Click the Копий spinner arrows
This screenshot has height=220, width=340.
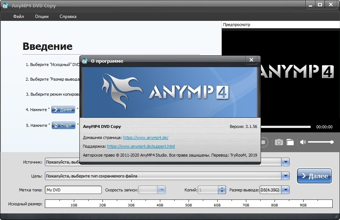(x=221, y=190)
